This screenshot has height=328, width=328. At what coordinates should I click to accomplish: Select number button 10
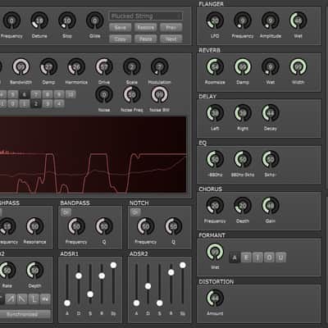71,94
